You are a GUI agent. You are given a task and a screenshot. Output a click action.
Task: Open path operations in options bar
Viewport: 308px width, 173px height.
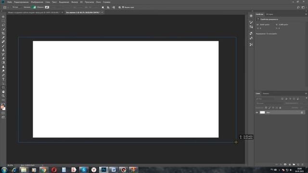click(x=103, y=7)
